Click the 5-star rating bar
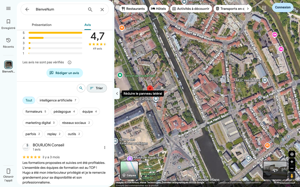Screen dimensions: 300x187 55,33
